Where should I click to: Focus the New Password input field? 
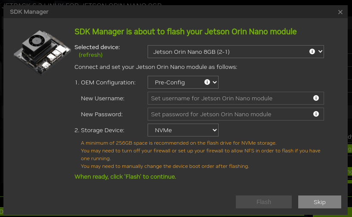235,114
